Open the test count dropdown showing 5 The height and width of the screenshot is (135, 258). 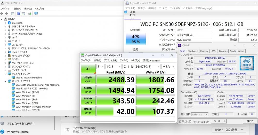coord(101,67)
